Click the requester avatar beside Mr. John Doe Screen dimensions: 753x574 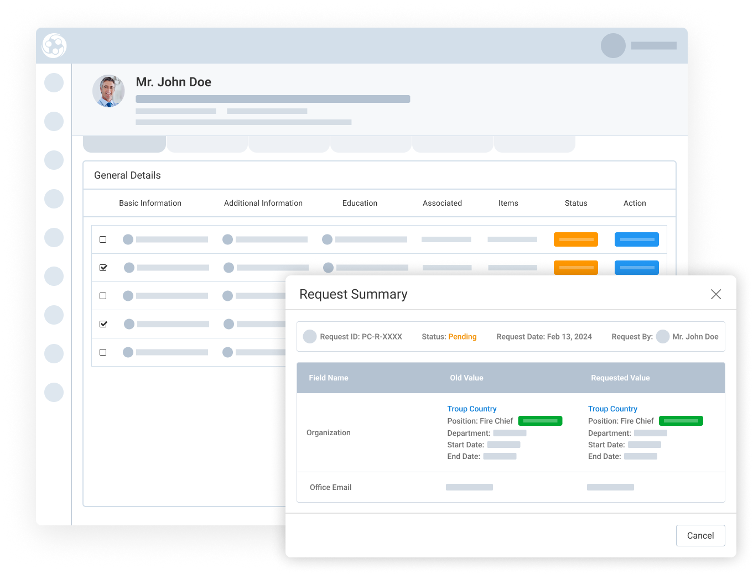pyautogui.click(x=662, y=337)
